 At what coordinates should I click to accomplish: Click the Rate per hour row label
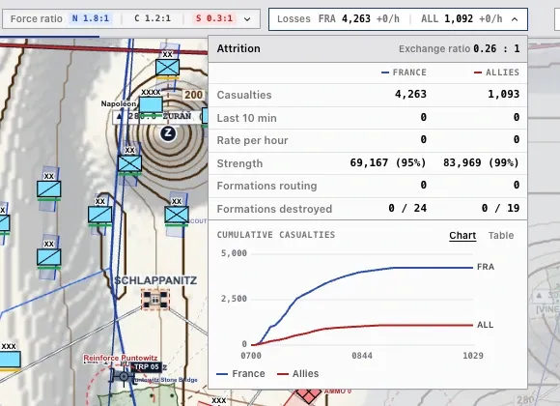tap(252, 140)
